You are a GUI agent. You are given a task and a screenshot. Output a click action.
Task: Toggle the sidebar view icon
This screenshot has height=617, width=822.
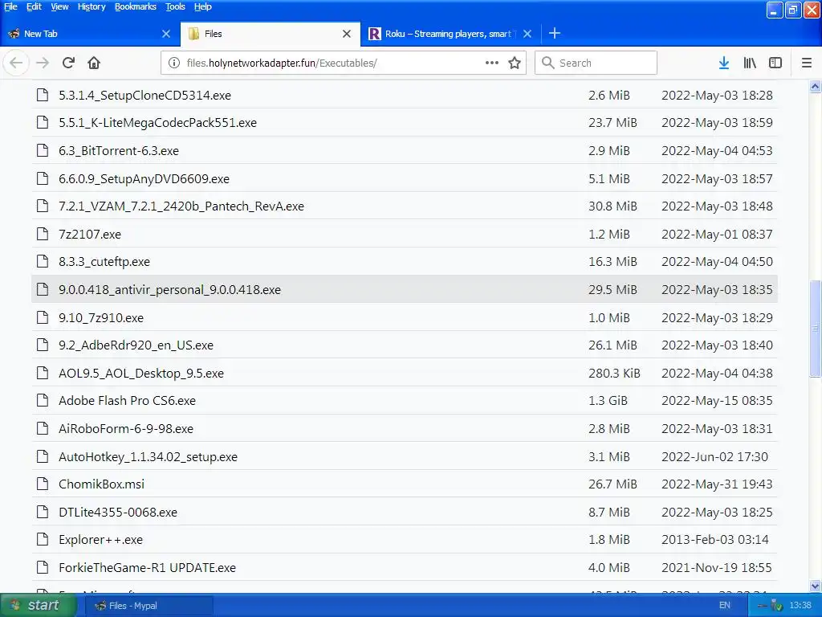click(775, 63)
